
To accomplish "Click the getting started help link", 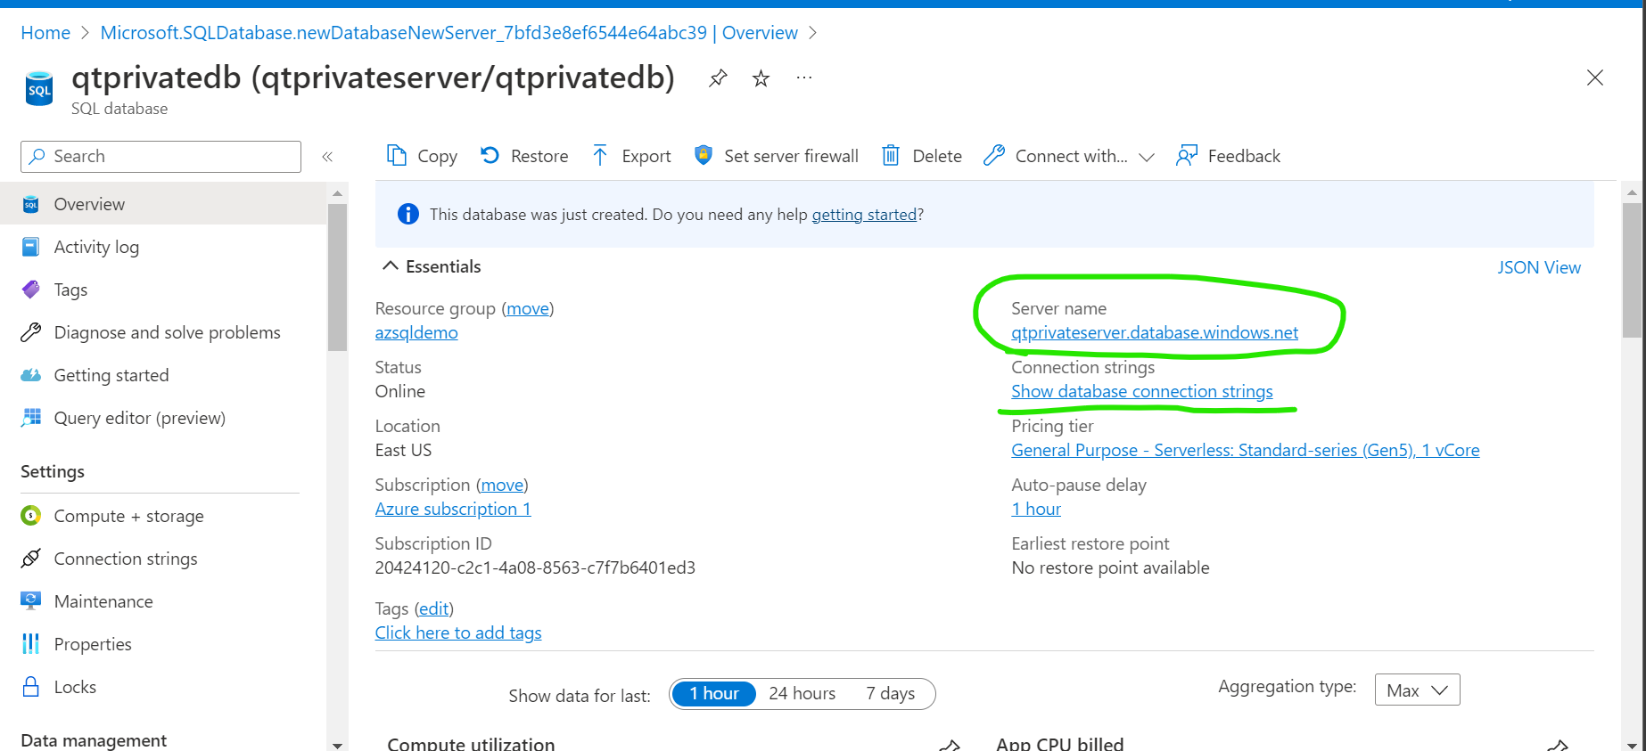I will point(864,215).
